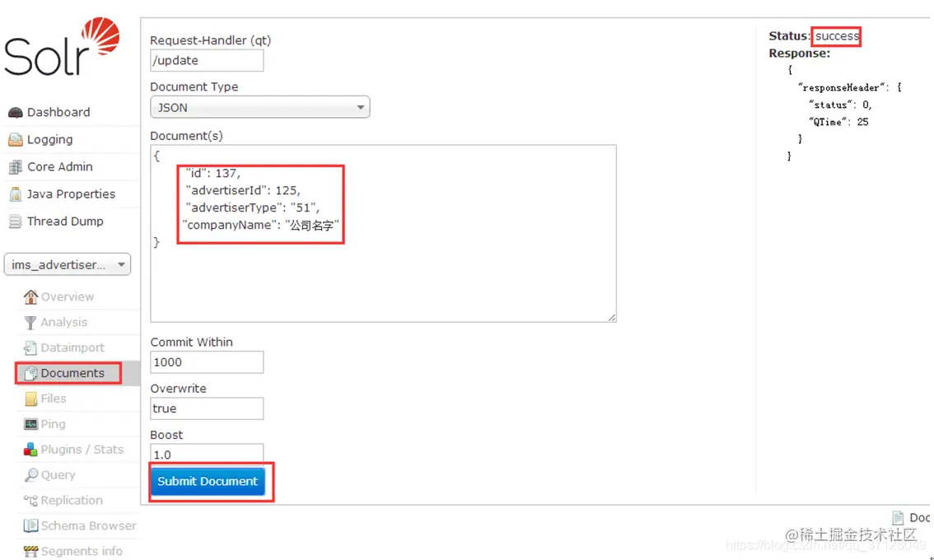Click the Logging notepad icon
The width and height of the screenshot is (934, 560).
(15, 139)
